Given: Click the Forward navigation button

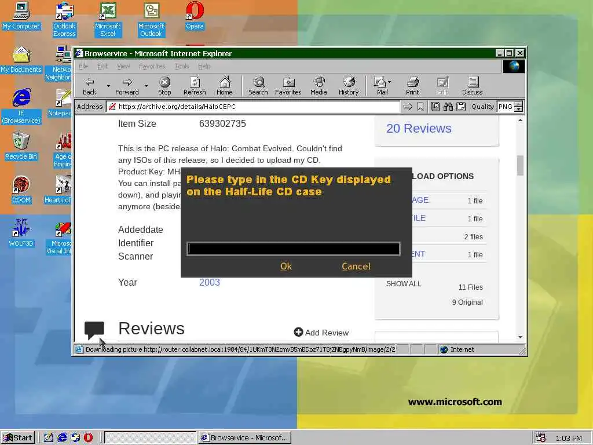Looking at the screenshot, I should [127, 86].
